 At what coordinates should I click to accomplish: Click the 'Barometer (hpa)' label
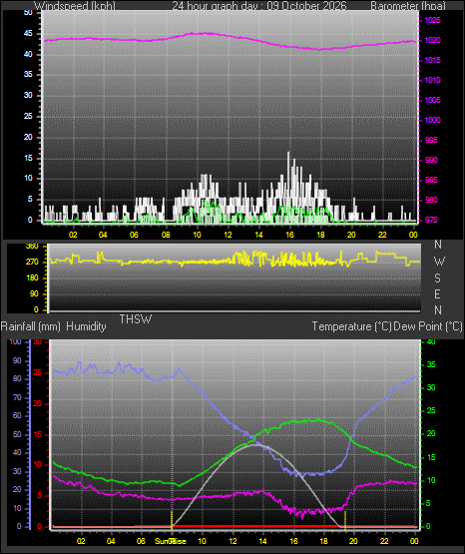408,6
